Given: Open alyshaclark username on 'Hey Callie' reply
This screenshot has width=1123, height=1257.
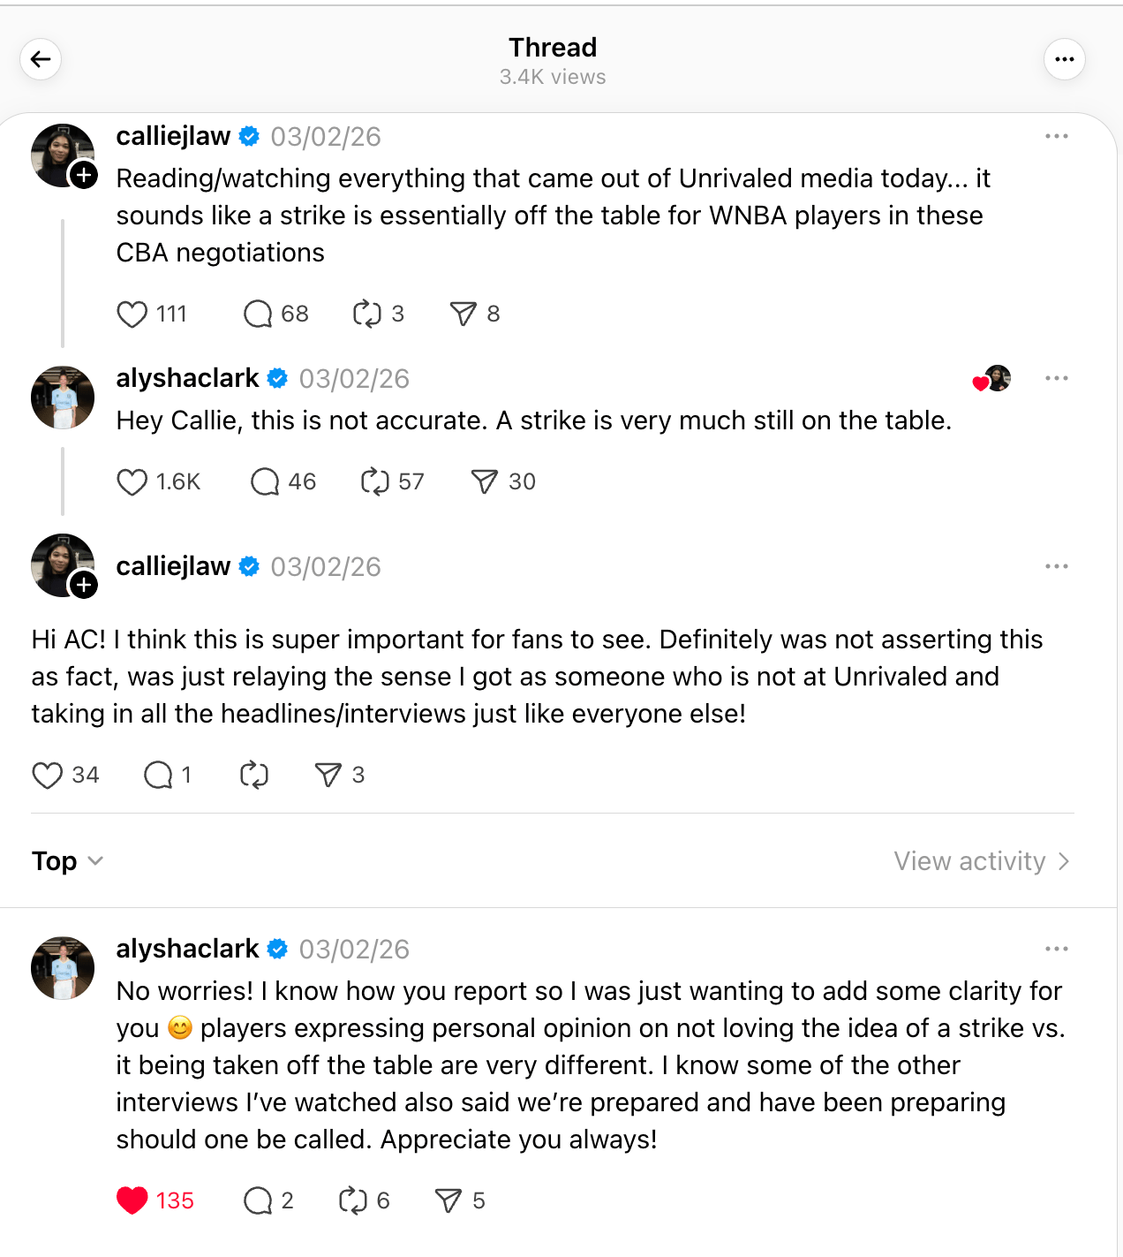Looking at the screenshot, I should point(187,379).
